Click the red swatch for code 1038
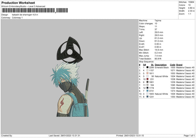The height and width of the screenshot is (138, 196). pos(148,79)
